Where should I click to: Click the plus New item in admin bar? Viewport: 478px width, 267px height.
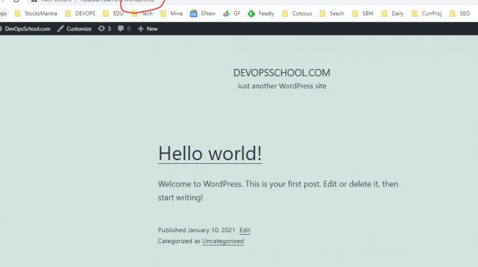tap(147, 28)
